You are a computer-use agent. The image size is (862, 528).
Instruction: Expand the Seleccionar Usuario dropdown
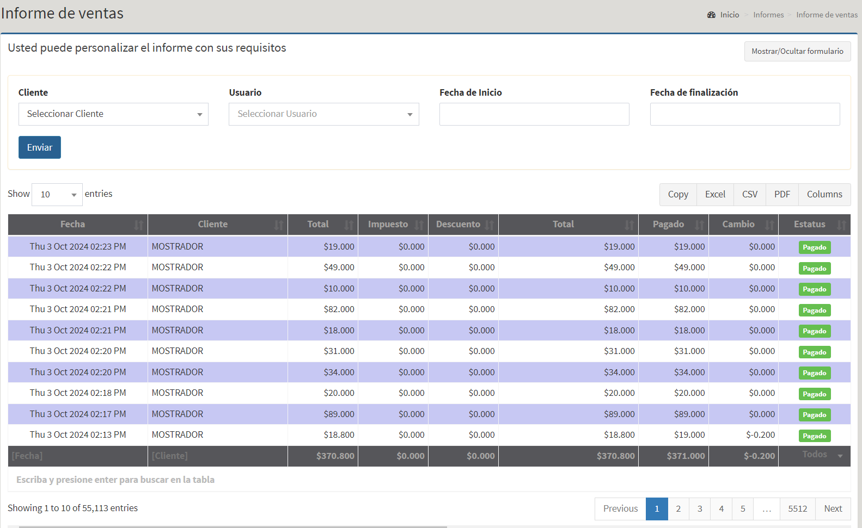[323, 114]
